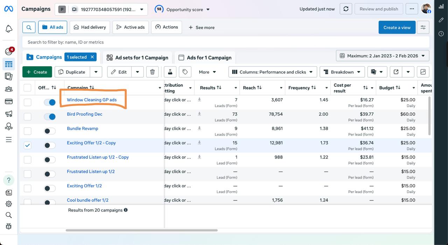Open the Breakdown dropdown
The height and width of the screenshot is (245, 448).
point(342,72)
